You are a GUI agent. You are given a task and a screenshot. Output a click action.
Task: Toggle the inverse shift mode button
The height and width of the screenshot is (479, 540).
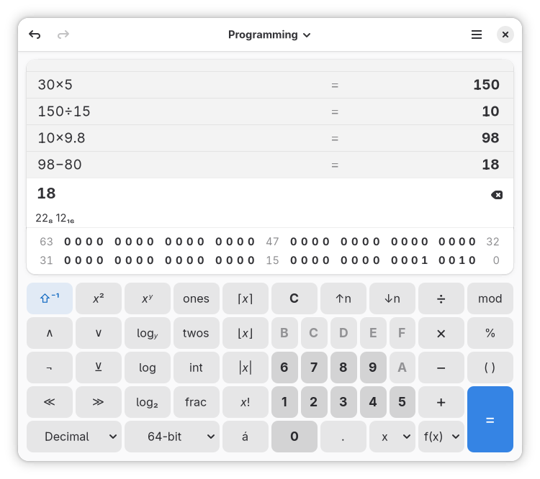(50, 298)
